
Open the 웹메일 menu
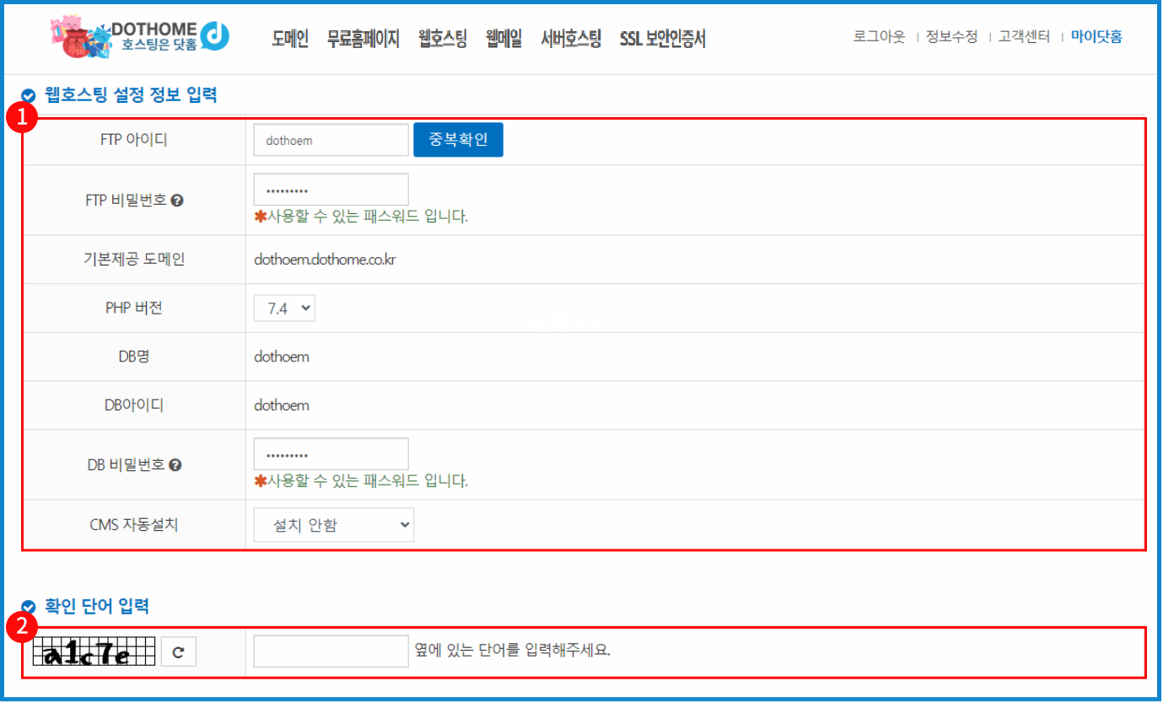click(x=503, y=38)
